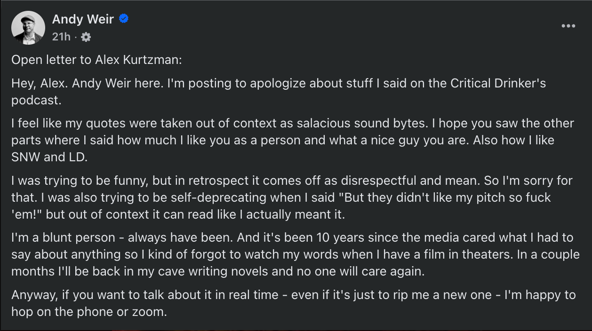Viewport: 592px width, 331px height.
Task: Open post actions via the ellipsis icon
Action: pyautogui.click(x=568, y=27)
